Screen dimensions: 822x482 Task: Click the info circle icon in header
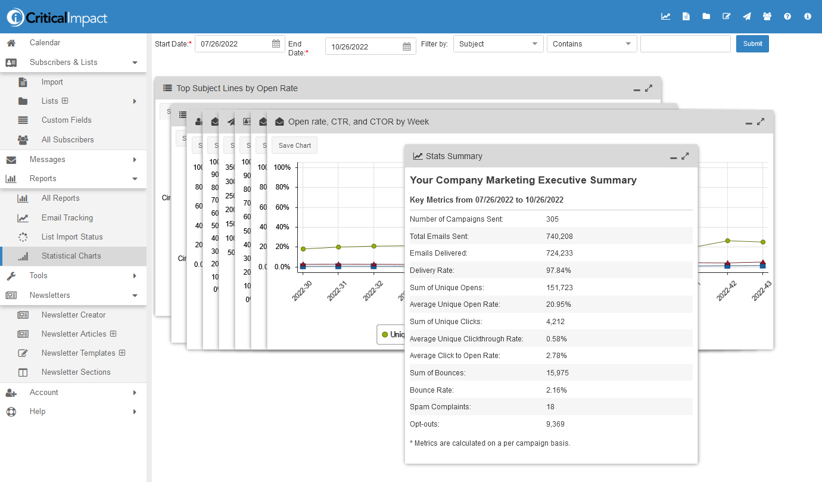point(808,17)
